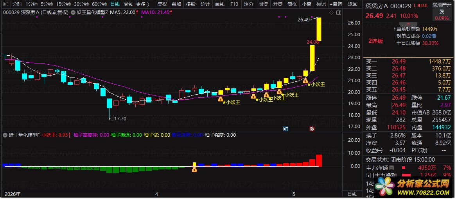
Task: Expand 妖王量化模型F sub-indicator dropdown
Action: 5,135
